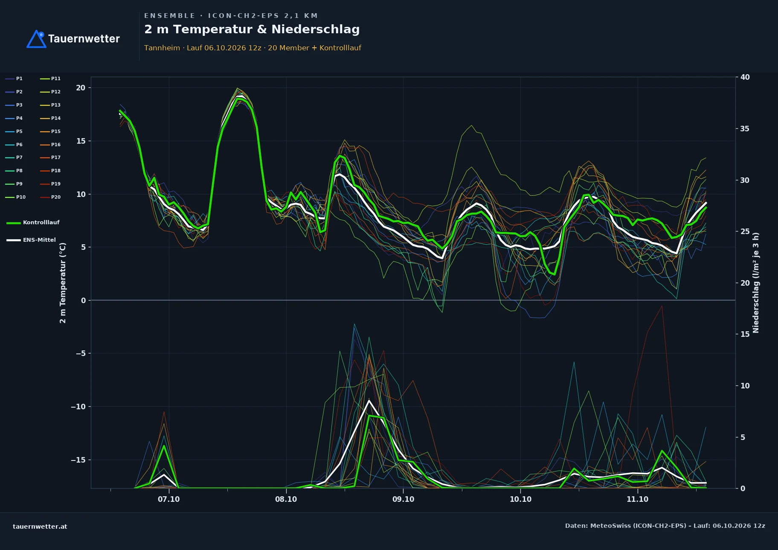This screenshot has height=550, width=778.
Task: Click the −15 tick on temperature axis
Action: 78,460
